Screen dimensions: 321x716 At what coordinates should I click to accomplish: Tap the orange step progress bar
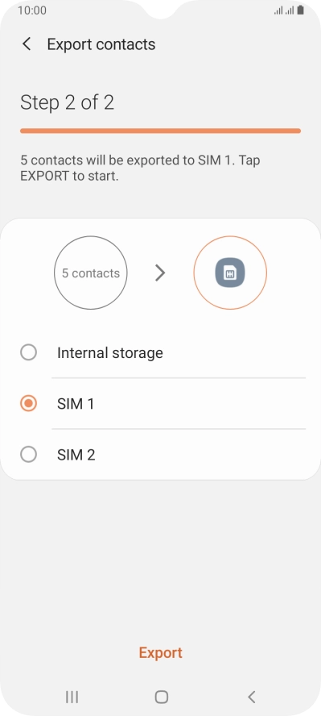click(x=160, y=131)
